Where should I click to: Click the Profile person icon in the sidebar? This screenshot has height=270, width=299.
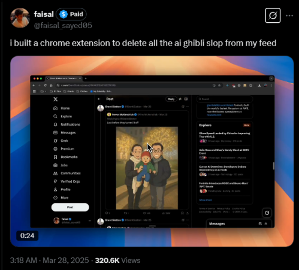pos(55,190)
